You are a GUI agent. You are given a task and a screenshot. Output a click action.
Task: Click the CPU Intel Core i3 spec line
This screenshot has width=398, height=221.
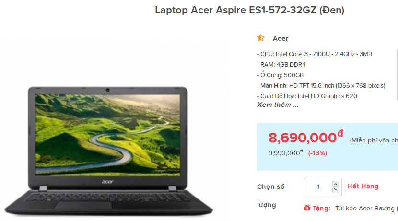coord(315,54)
